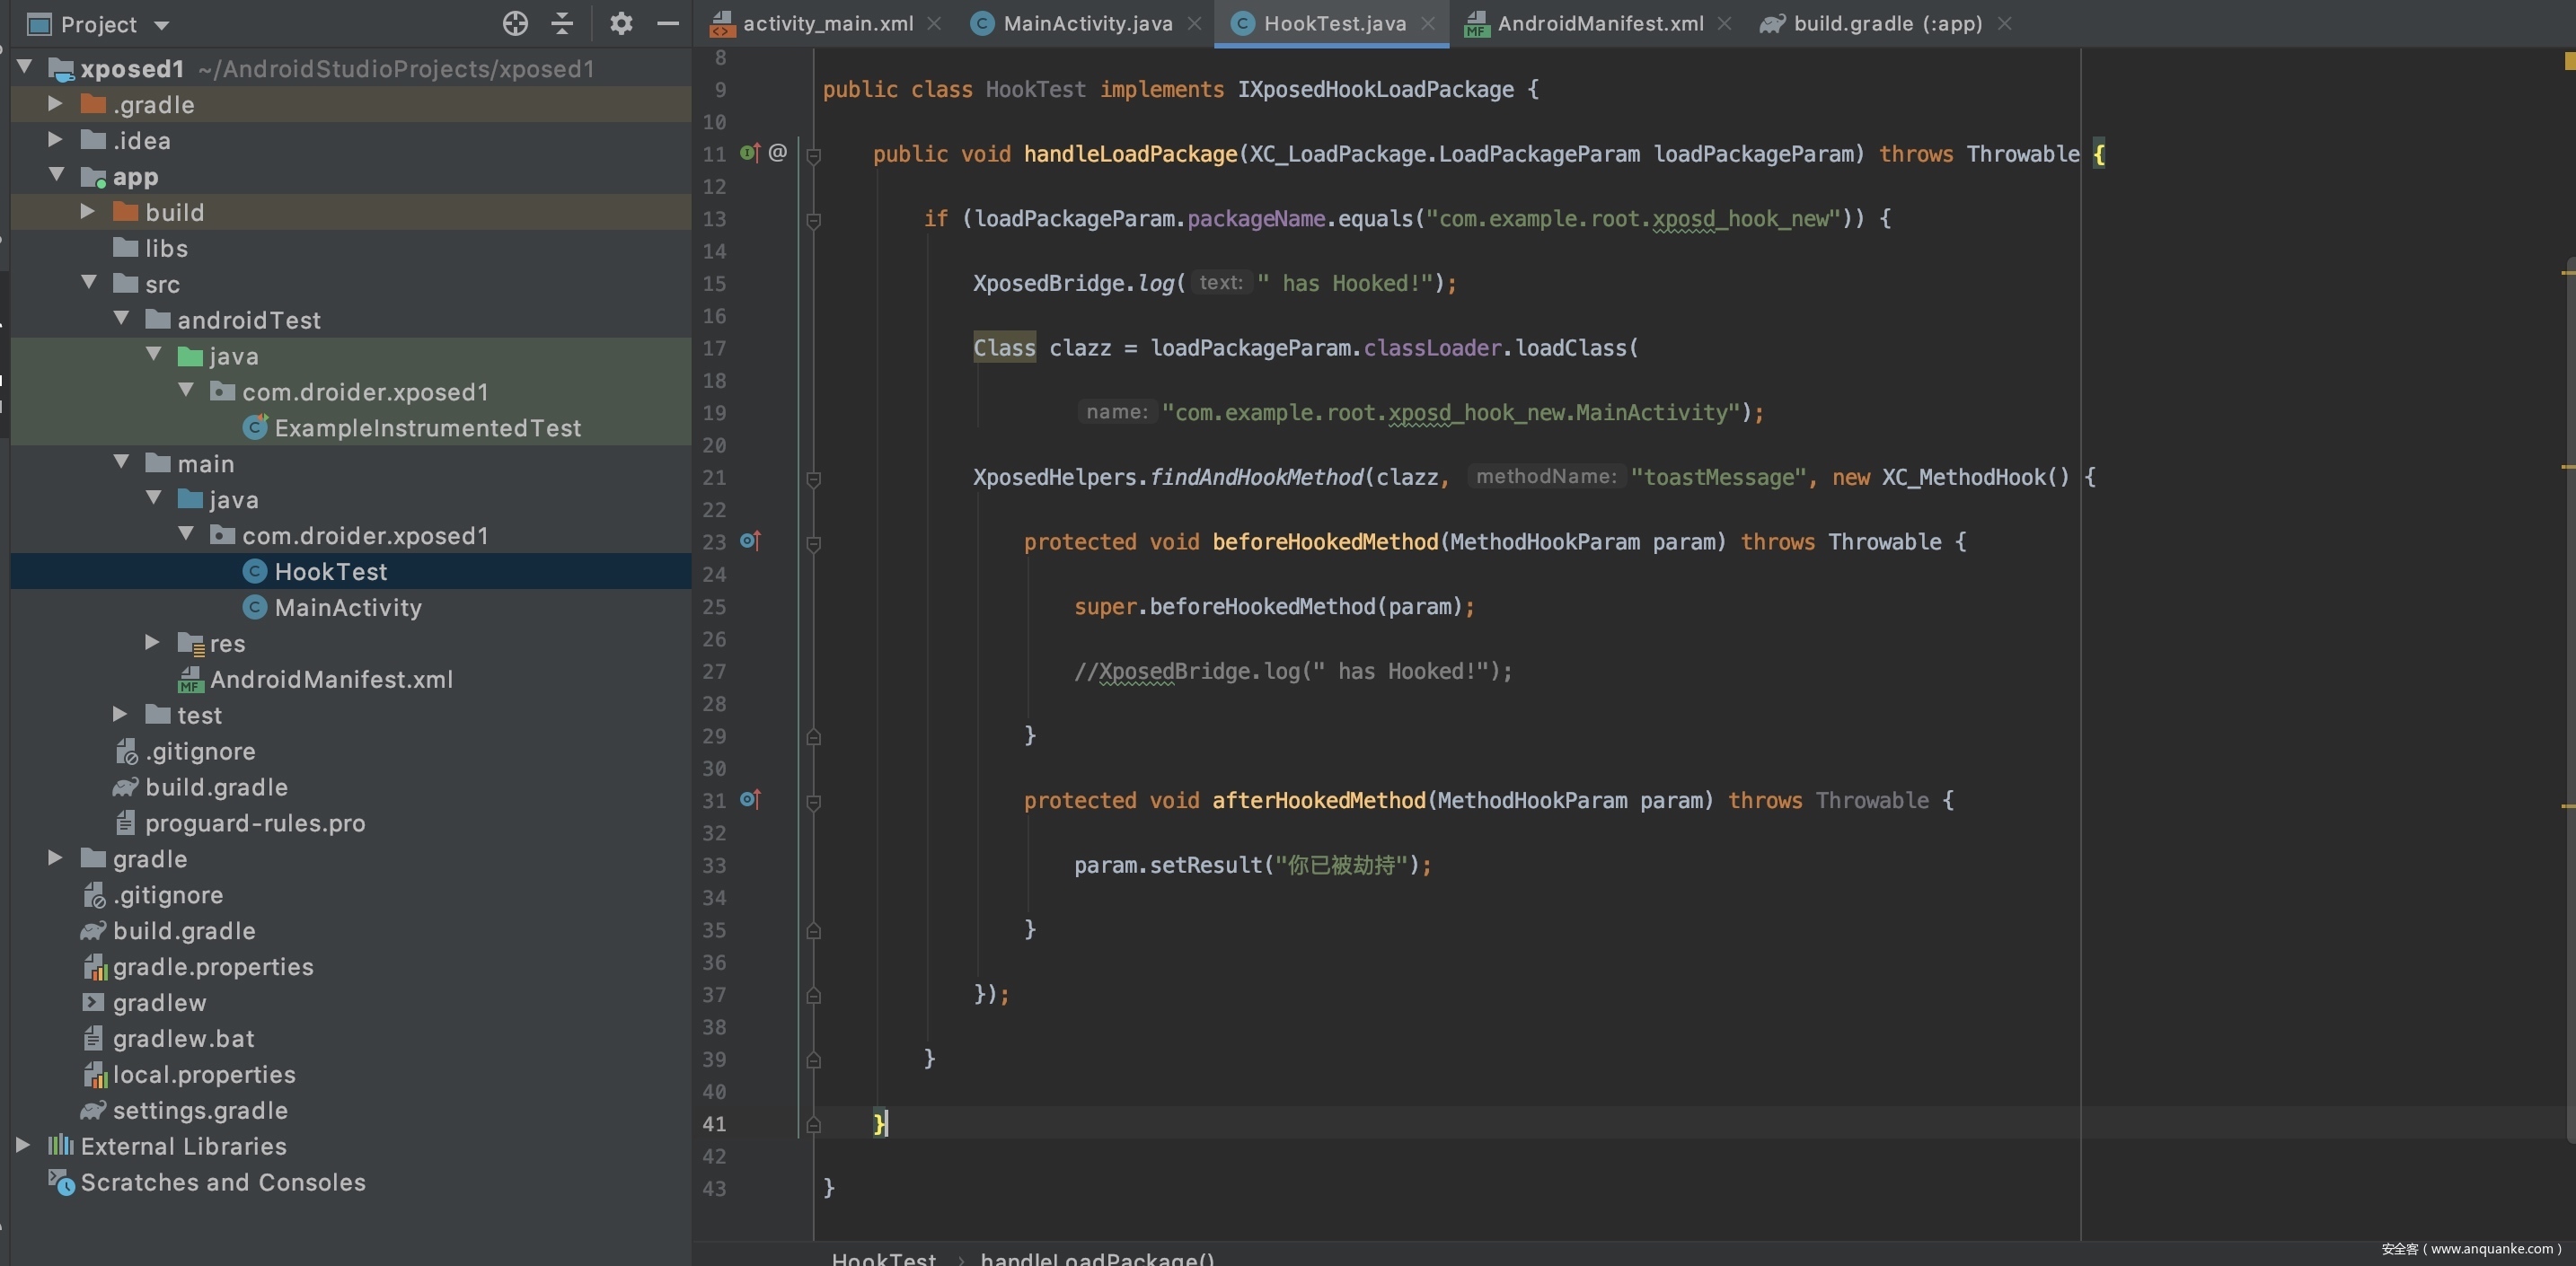Hide the Project tool window via minus icon
The image size is (2576, 1266).
click(x=668, y=23)
